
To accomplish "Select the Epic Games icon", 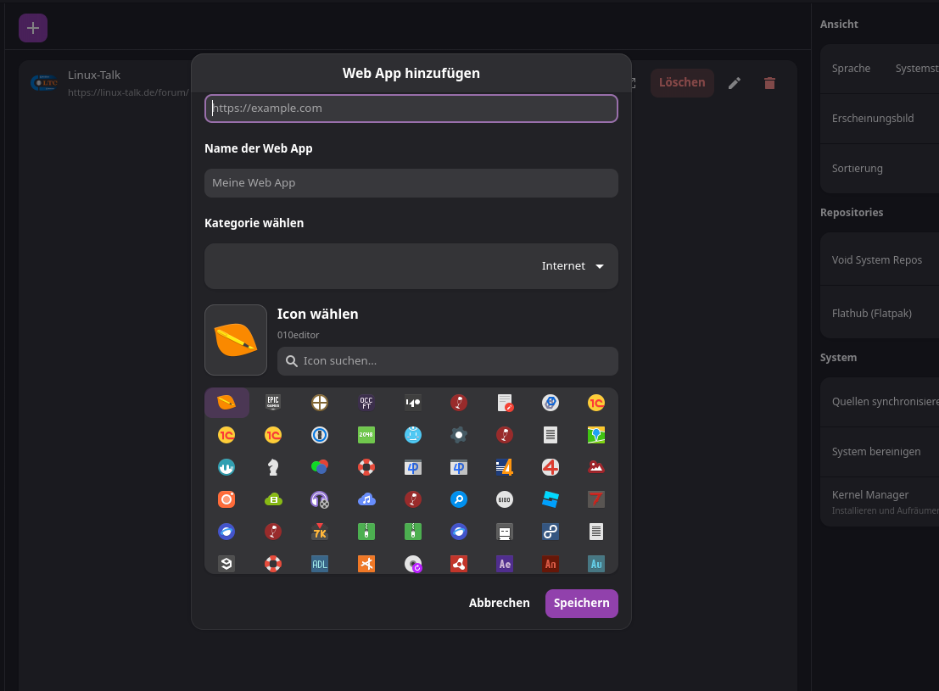I will [x=273, y=403].
